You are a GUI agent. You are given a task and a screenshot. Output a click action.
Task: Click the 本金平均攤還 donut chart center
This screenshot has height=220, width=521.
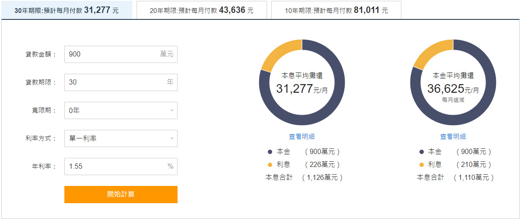(453, 82)
